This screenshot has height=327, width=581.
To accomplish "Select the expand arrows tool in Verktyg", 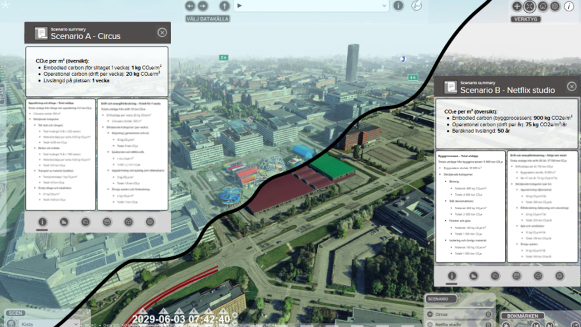I will 529,6.
